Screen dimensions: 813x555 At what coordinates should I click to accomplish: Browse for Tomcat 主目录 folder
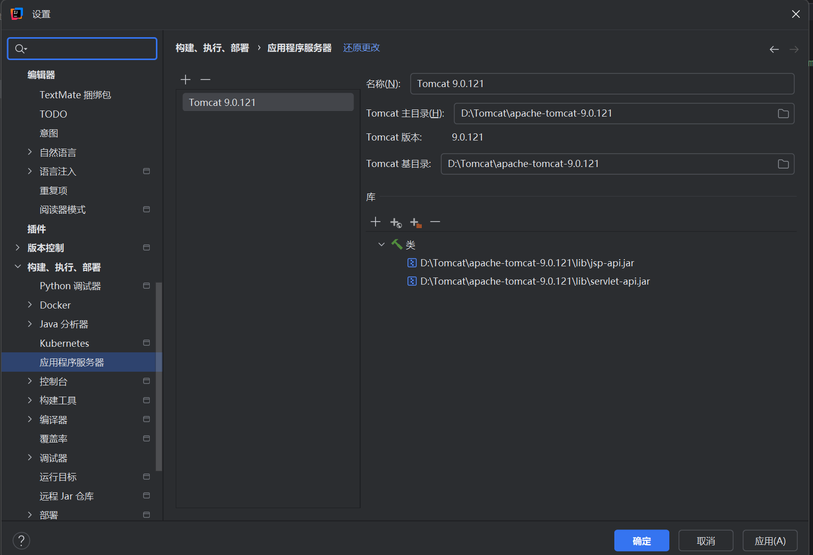pos(783,114)
